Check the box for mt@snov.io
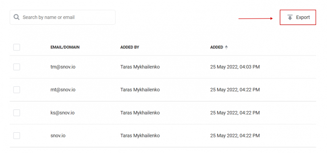Image resolution: width=327 pixels, height=153 pixels. pyautogui.click(x=17, y=90)
